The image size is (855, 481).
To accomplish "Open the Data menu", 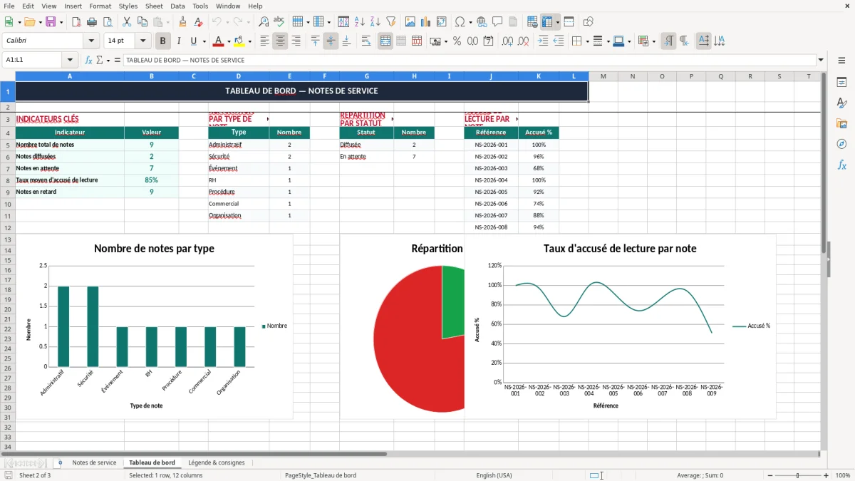I will 177,6.
